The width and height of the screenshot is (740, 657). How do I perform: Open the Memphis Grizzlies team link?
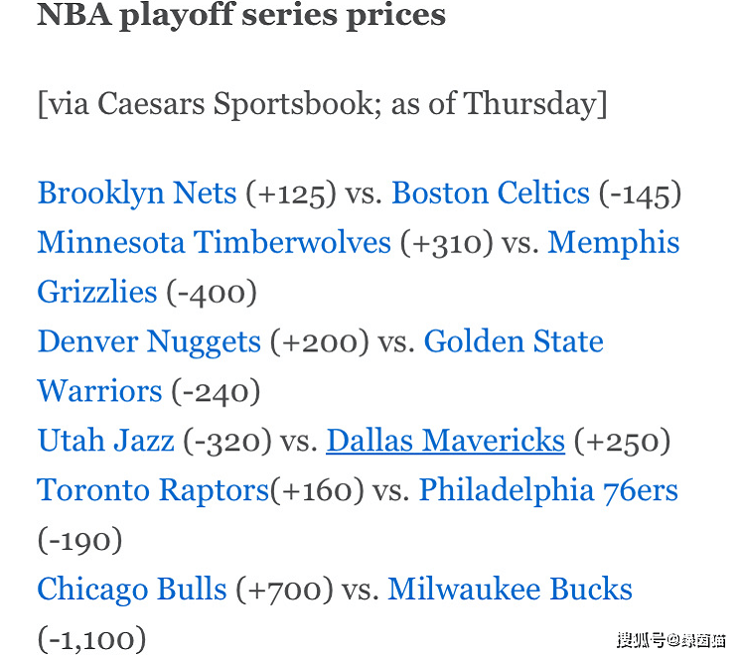coord(614,243)
